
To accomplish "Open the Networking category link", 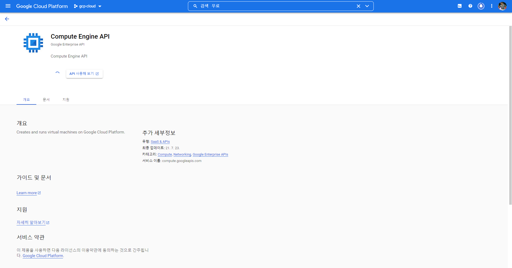I will 182,155.
